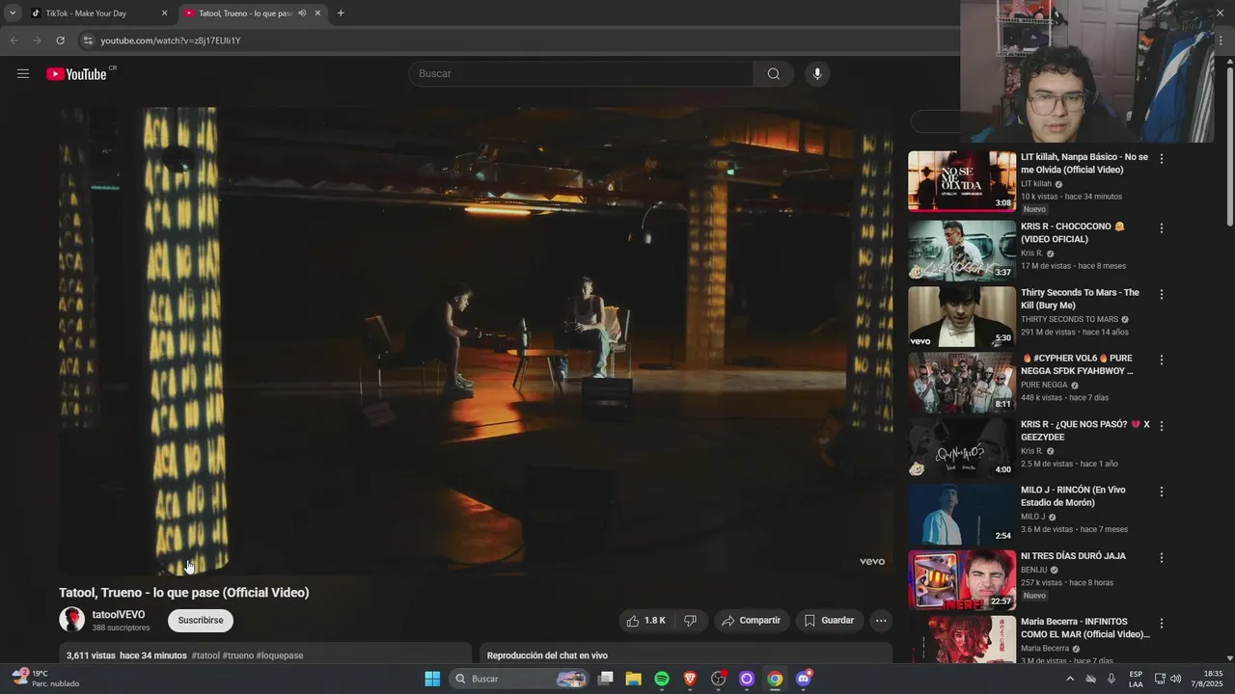Start voice search with microphone icon
Screen dimensions: 1235x694
point(817,74)
